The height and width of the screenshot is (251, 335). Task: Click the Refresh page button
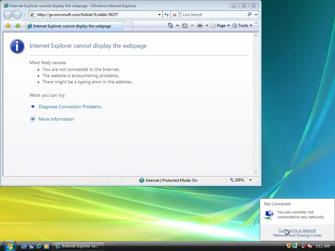coord(167,14)
